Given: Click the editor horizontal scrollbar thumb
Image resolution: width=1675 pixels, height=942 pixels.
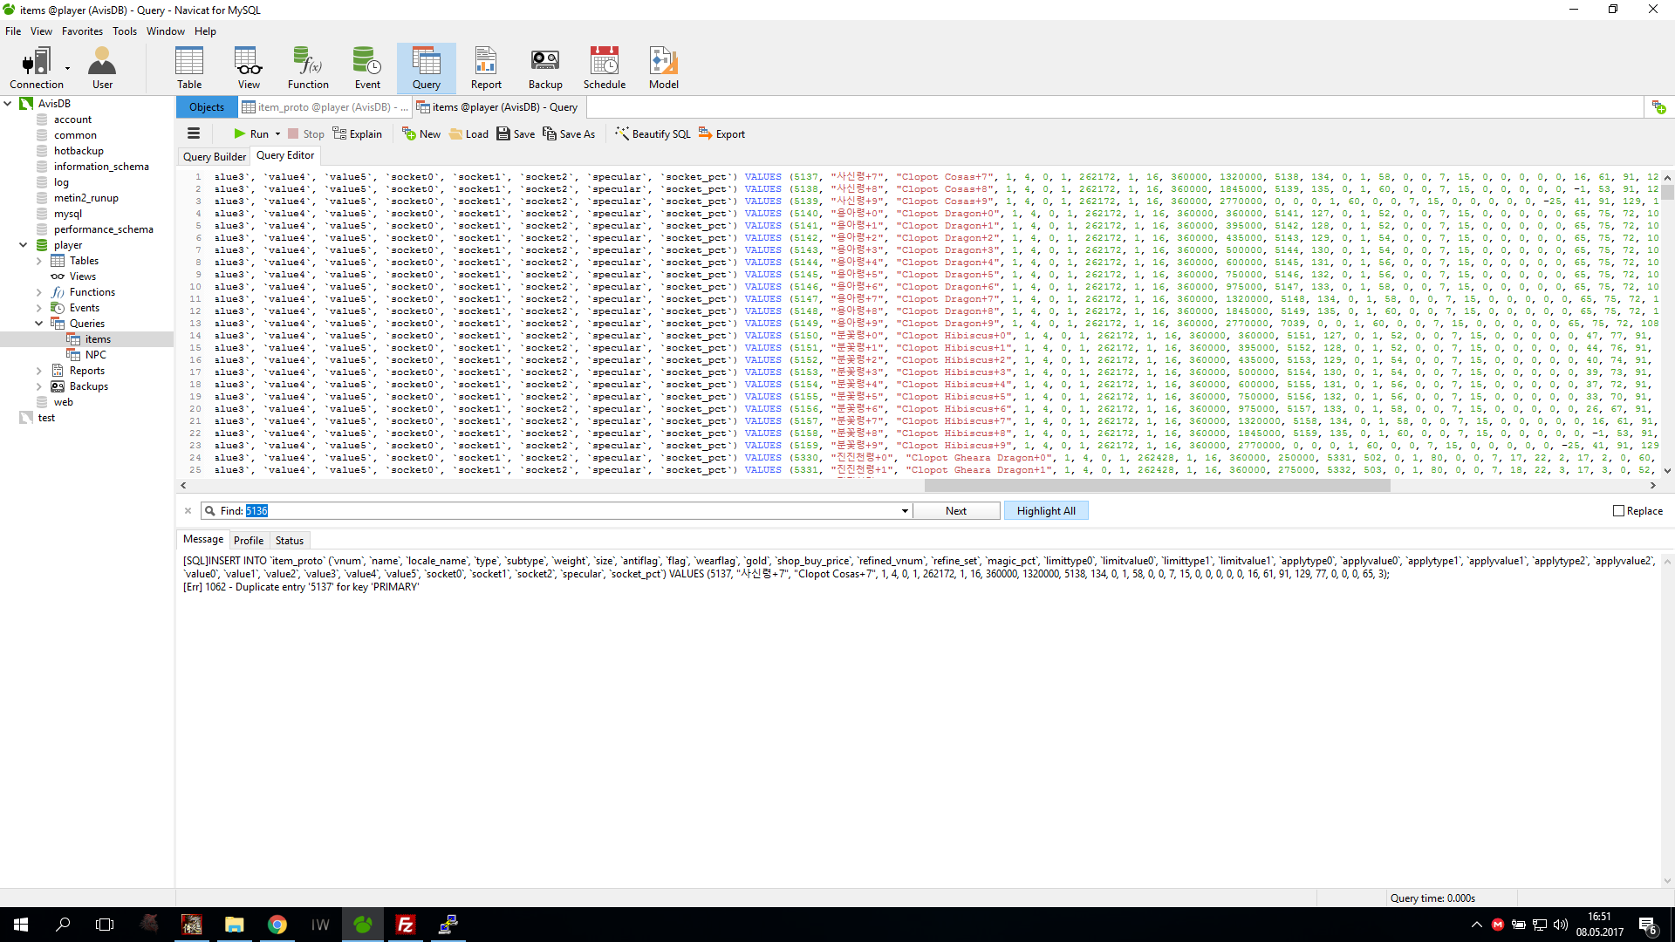Looking at the screenshot, I should tap(1157, 486).
